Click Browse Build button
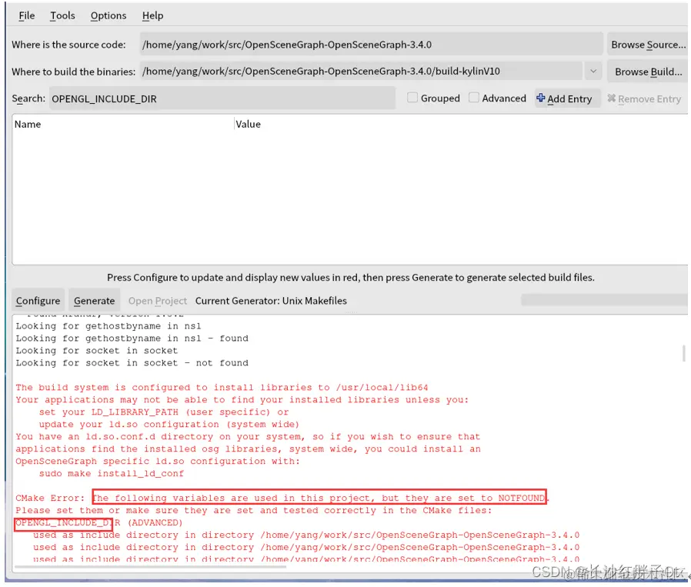691x587 pixels. (x=648, y=72)
